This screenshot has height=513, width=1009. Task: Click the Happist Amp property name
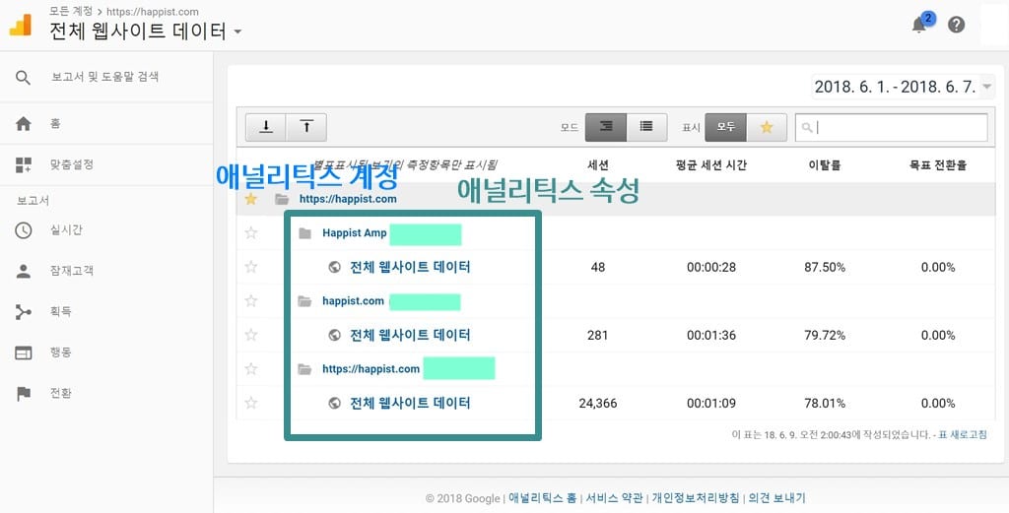(x=355, y=233)
